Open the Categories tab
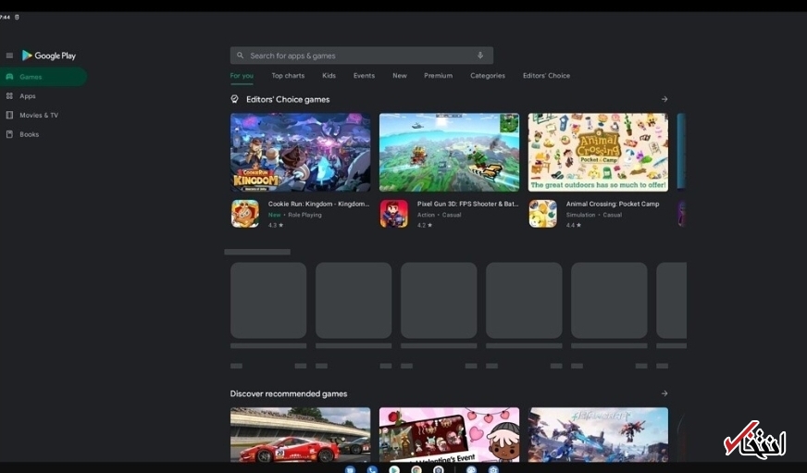Image resolution: width=807 pixels, height=473 pixels. (x=488, y=76)
